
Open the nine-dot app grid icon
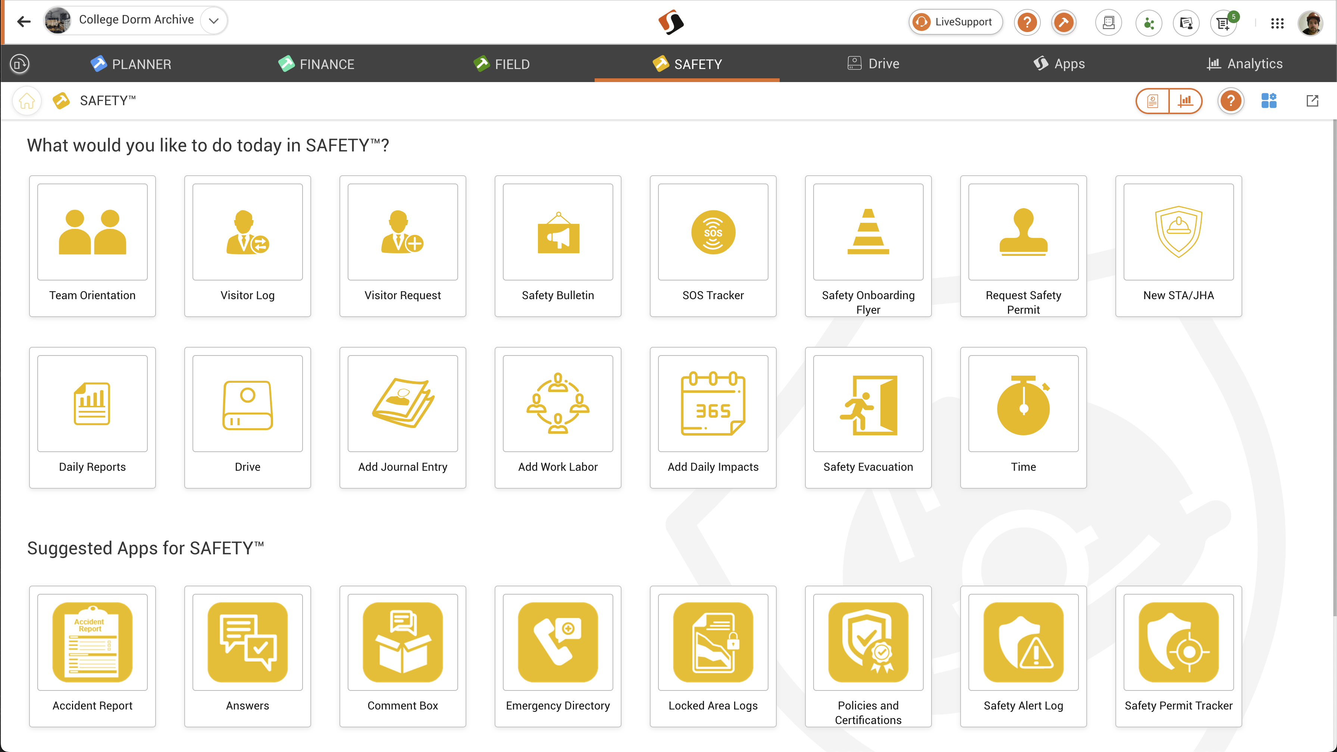click(1277, 23)
